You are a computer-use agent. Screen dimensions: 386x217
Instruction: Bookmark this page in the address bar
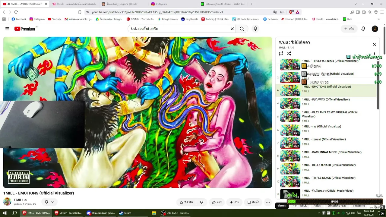[80, 12]
